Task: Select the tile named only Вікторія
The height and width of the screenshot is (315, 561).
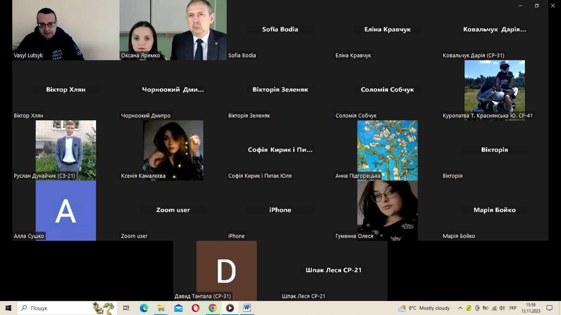Action: [495, 150]
